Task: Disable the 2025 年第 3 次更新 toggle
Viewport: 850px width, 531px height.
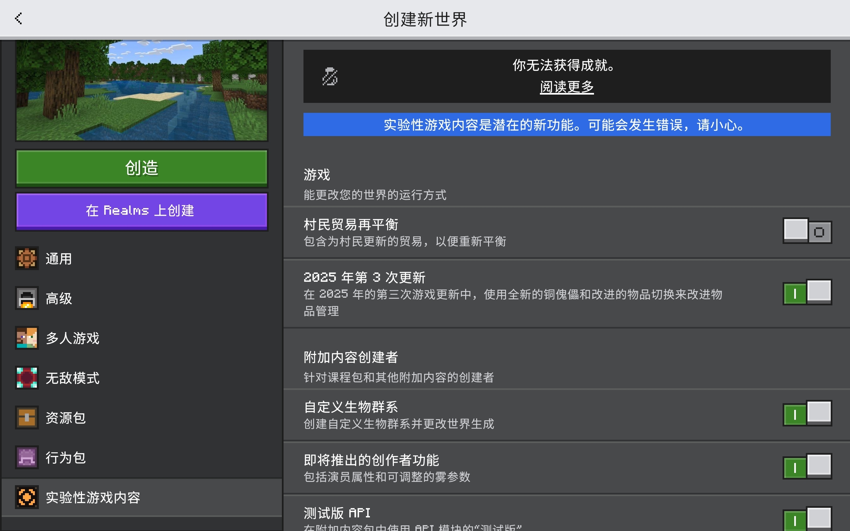Action: 807,292
